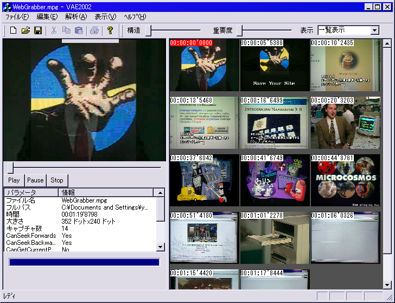Click parameter list scroll up arrow

tap(160, 193)
